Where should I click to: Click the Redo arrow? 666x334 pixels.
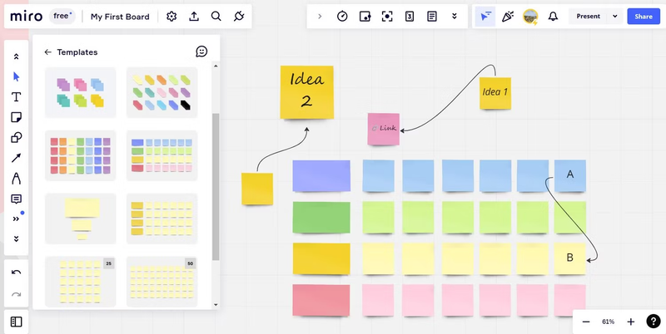[x=16, y=294]
